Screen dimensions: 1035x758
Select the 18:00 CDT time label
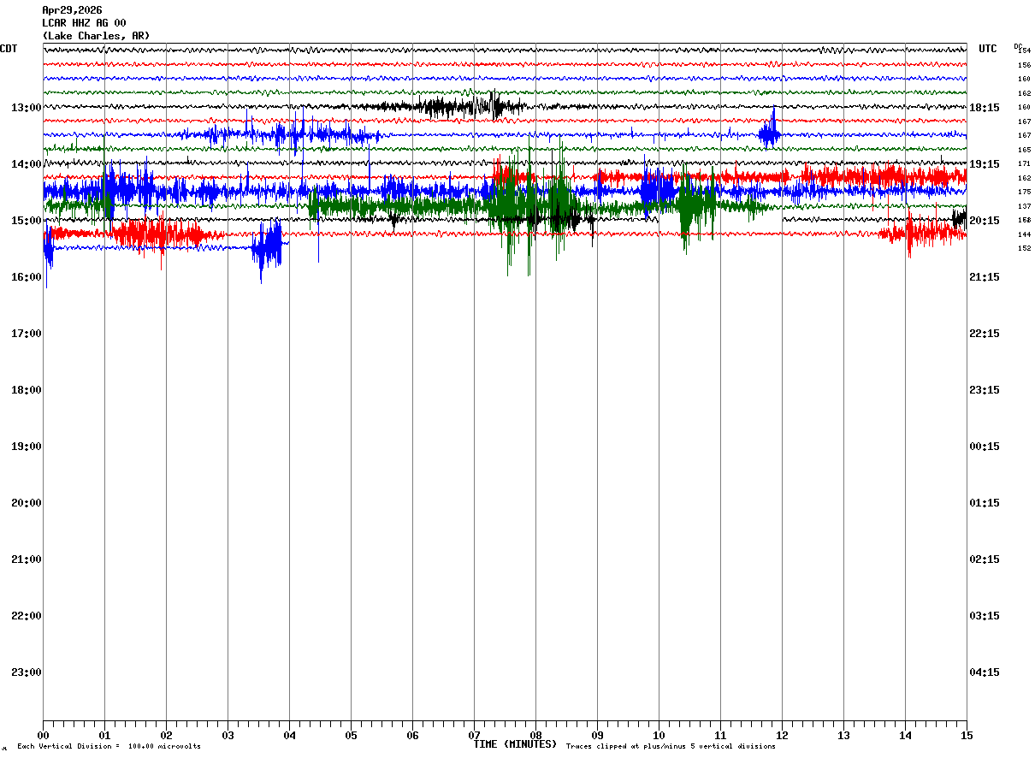tap(27, 390)
